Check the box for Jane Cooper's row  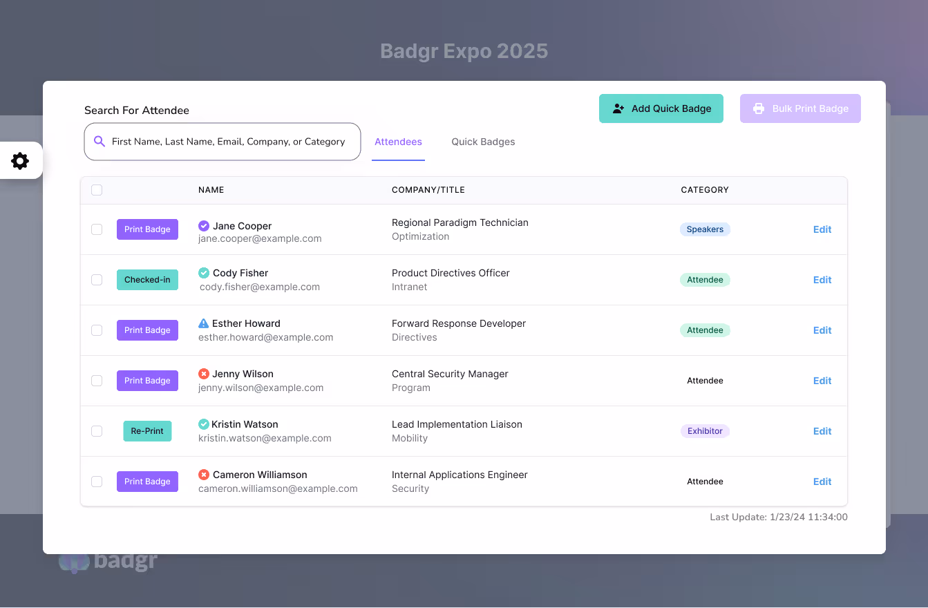(x=97, y=229)
